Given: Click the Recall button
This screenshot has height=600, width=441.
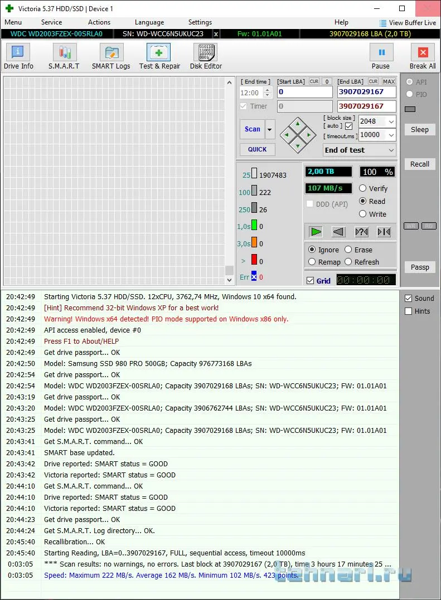Looking at the screenshot, I should click(420, 164).
